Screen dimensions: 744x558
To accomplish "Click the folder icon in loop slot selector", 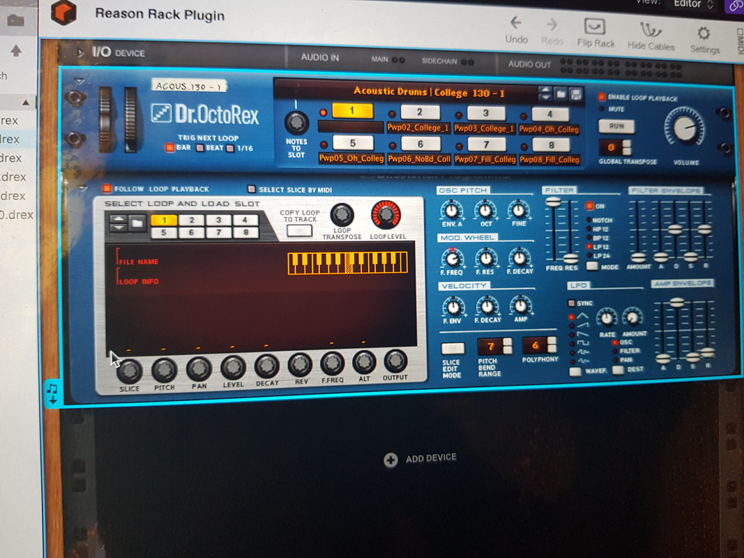I will pos(137,223).
